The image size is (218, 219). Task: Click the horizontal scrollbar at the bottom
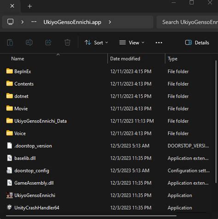91,216
